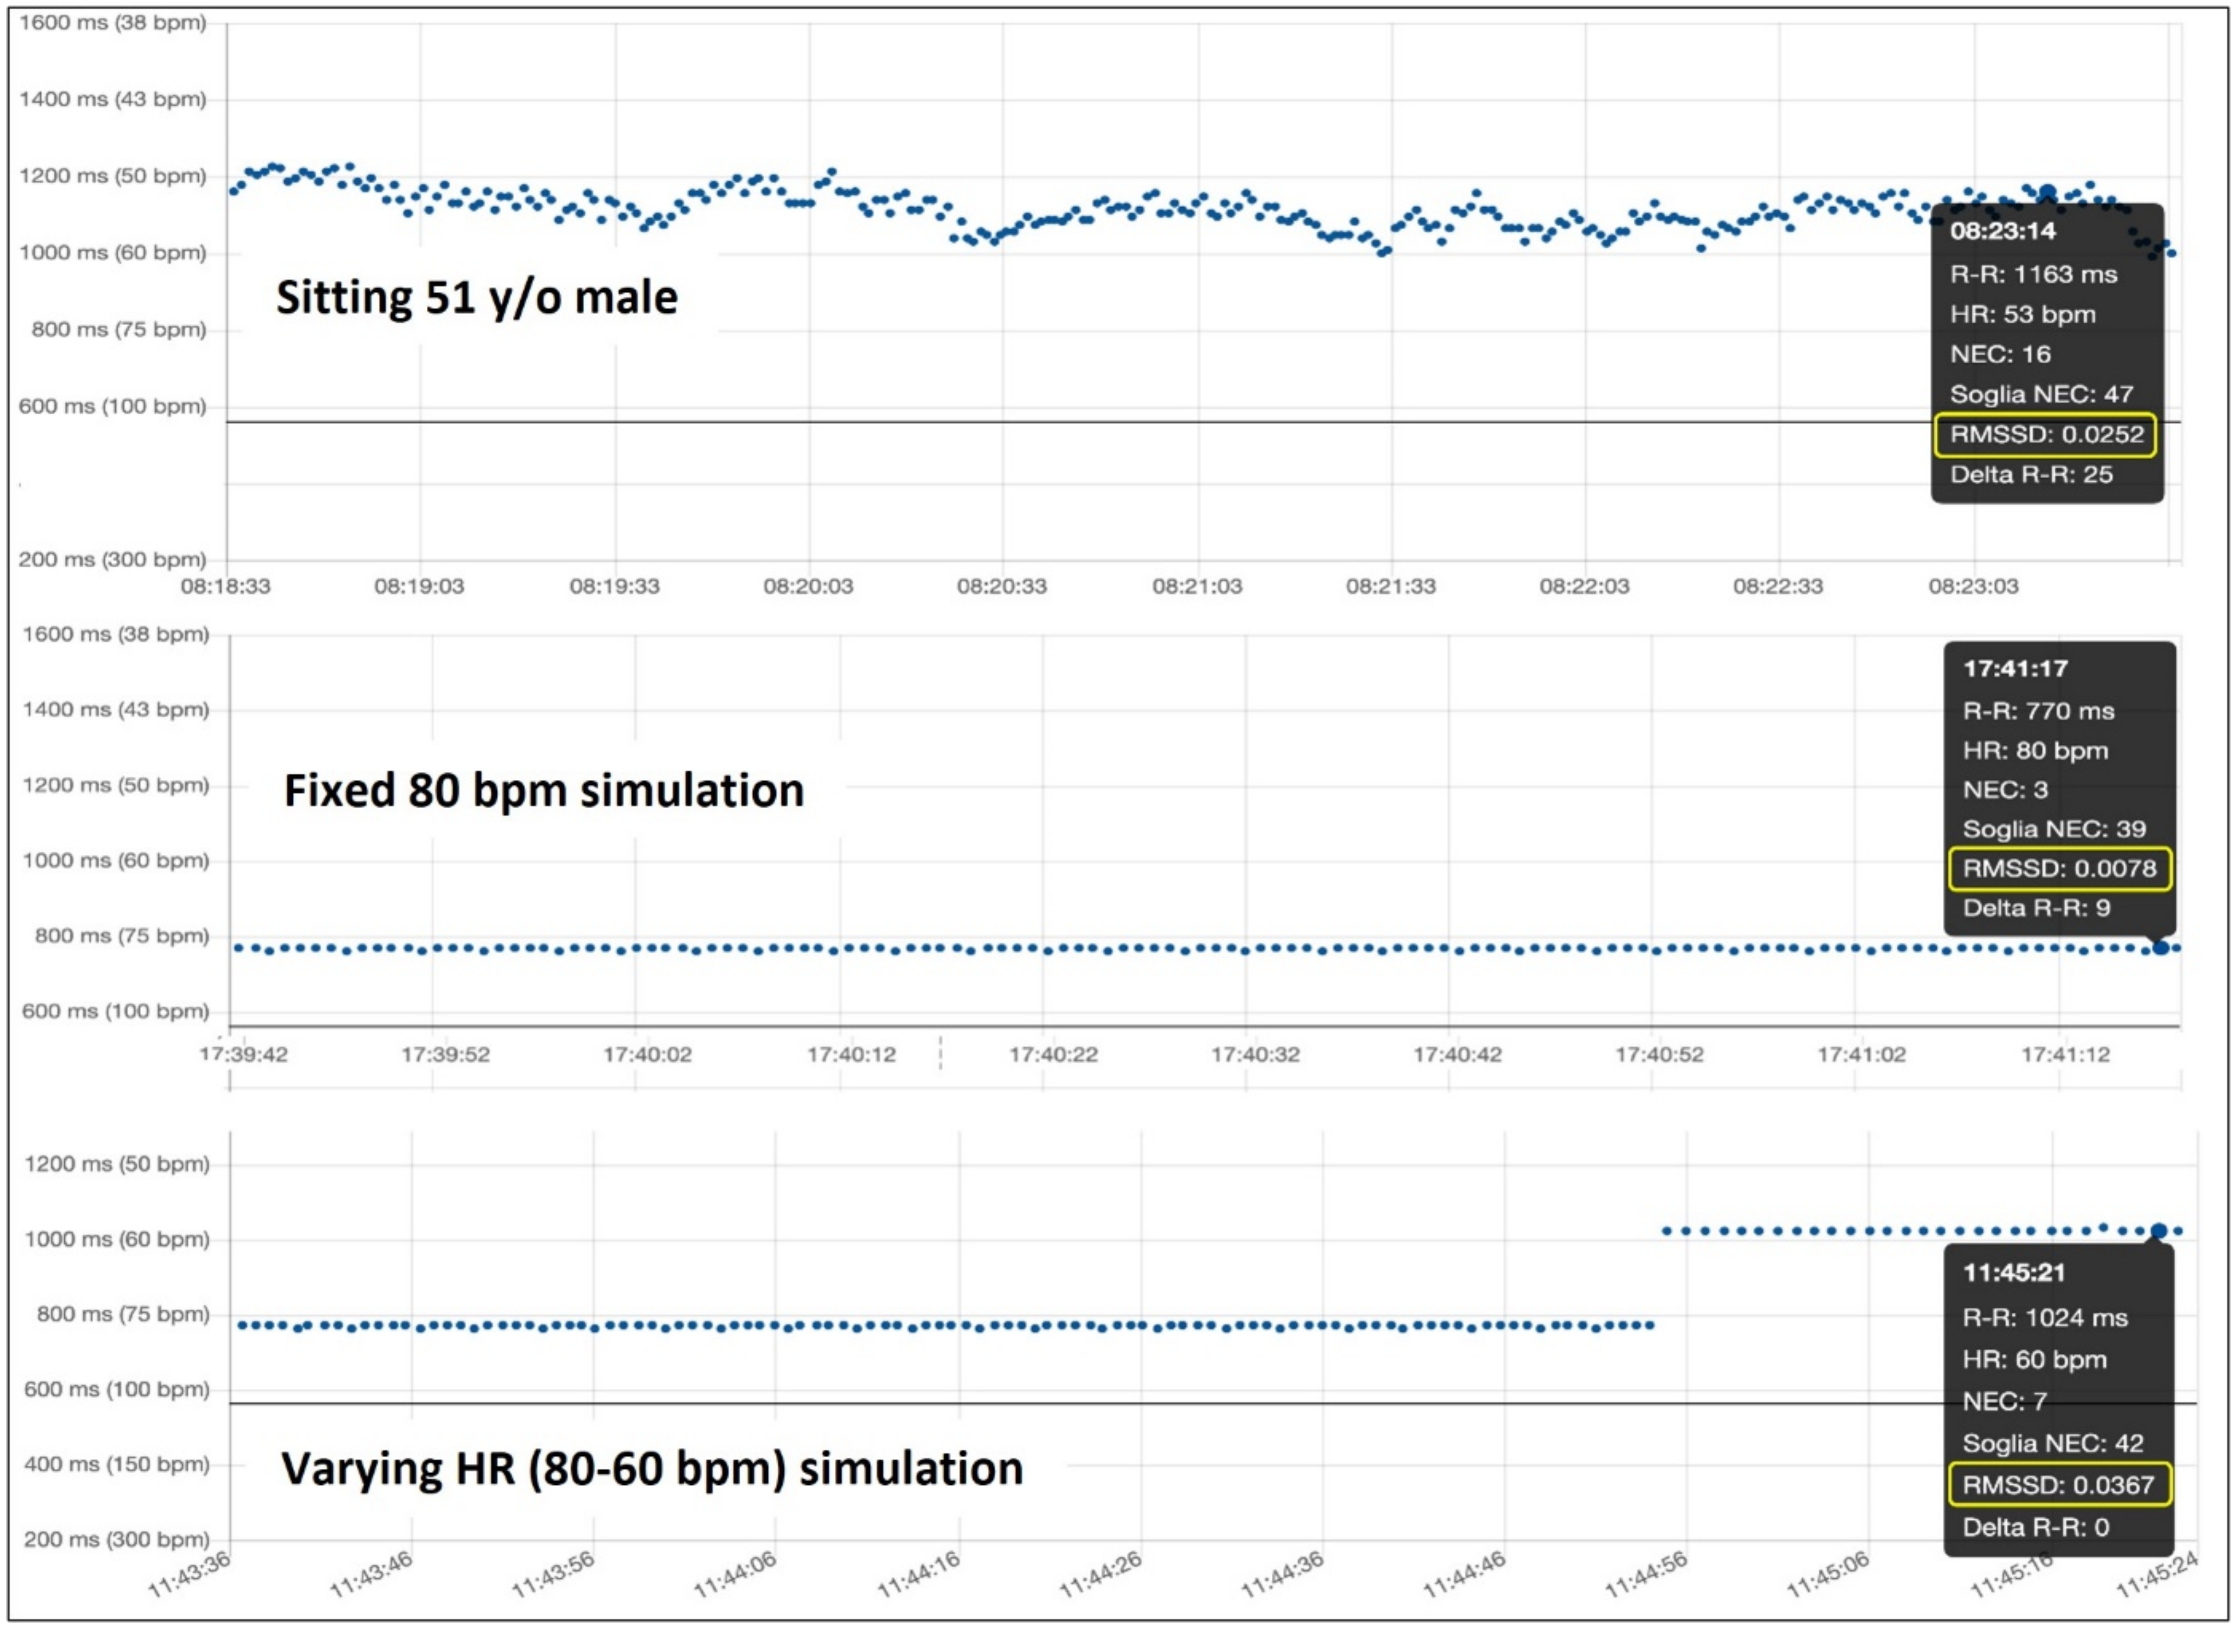Click the highlighted point at 17:41:17

coord(2161,947)
